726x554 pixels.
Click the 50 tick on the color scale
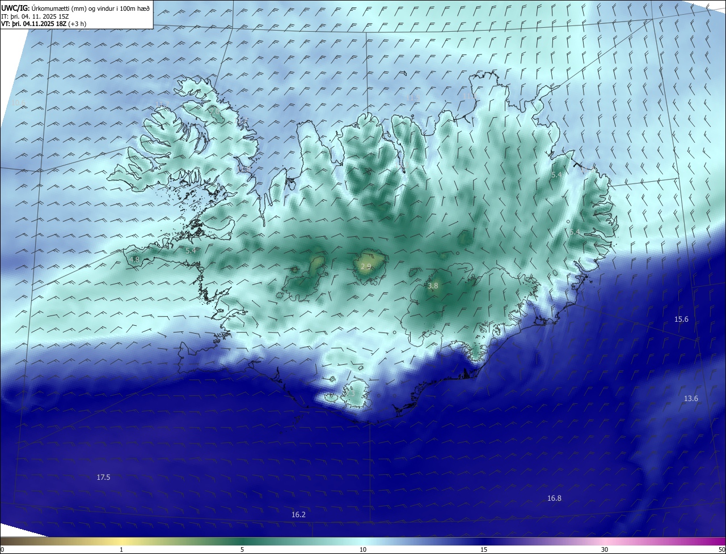point(721,549)
